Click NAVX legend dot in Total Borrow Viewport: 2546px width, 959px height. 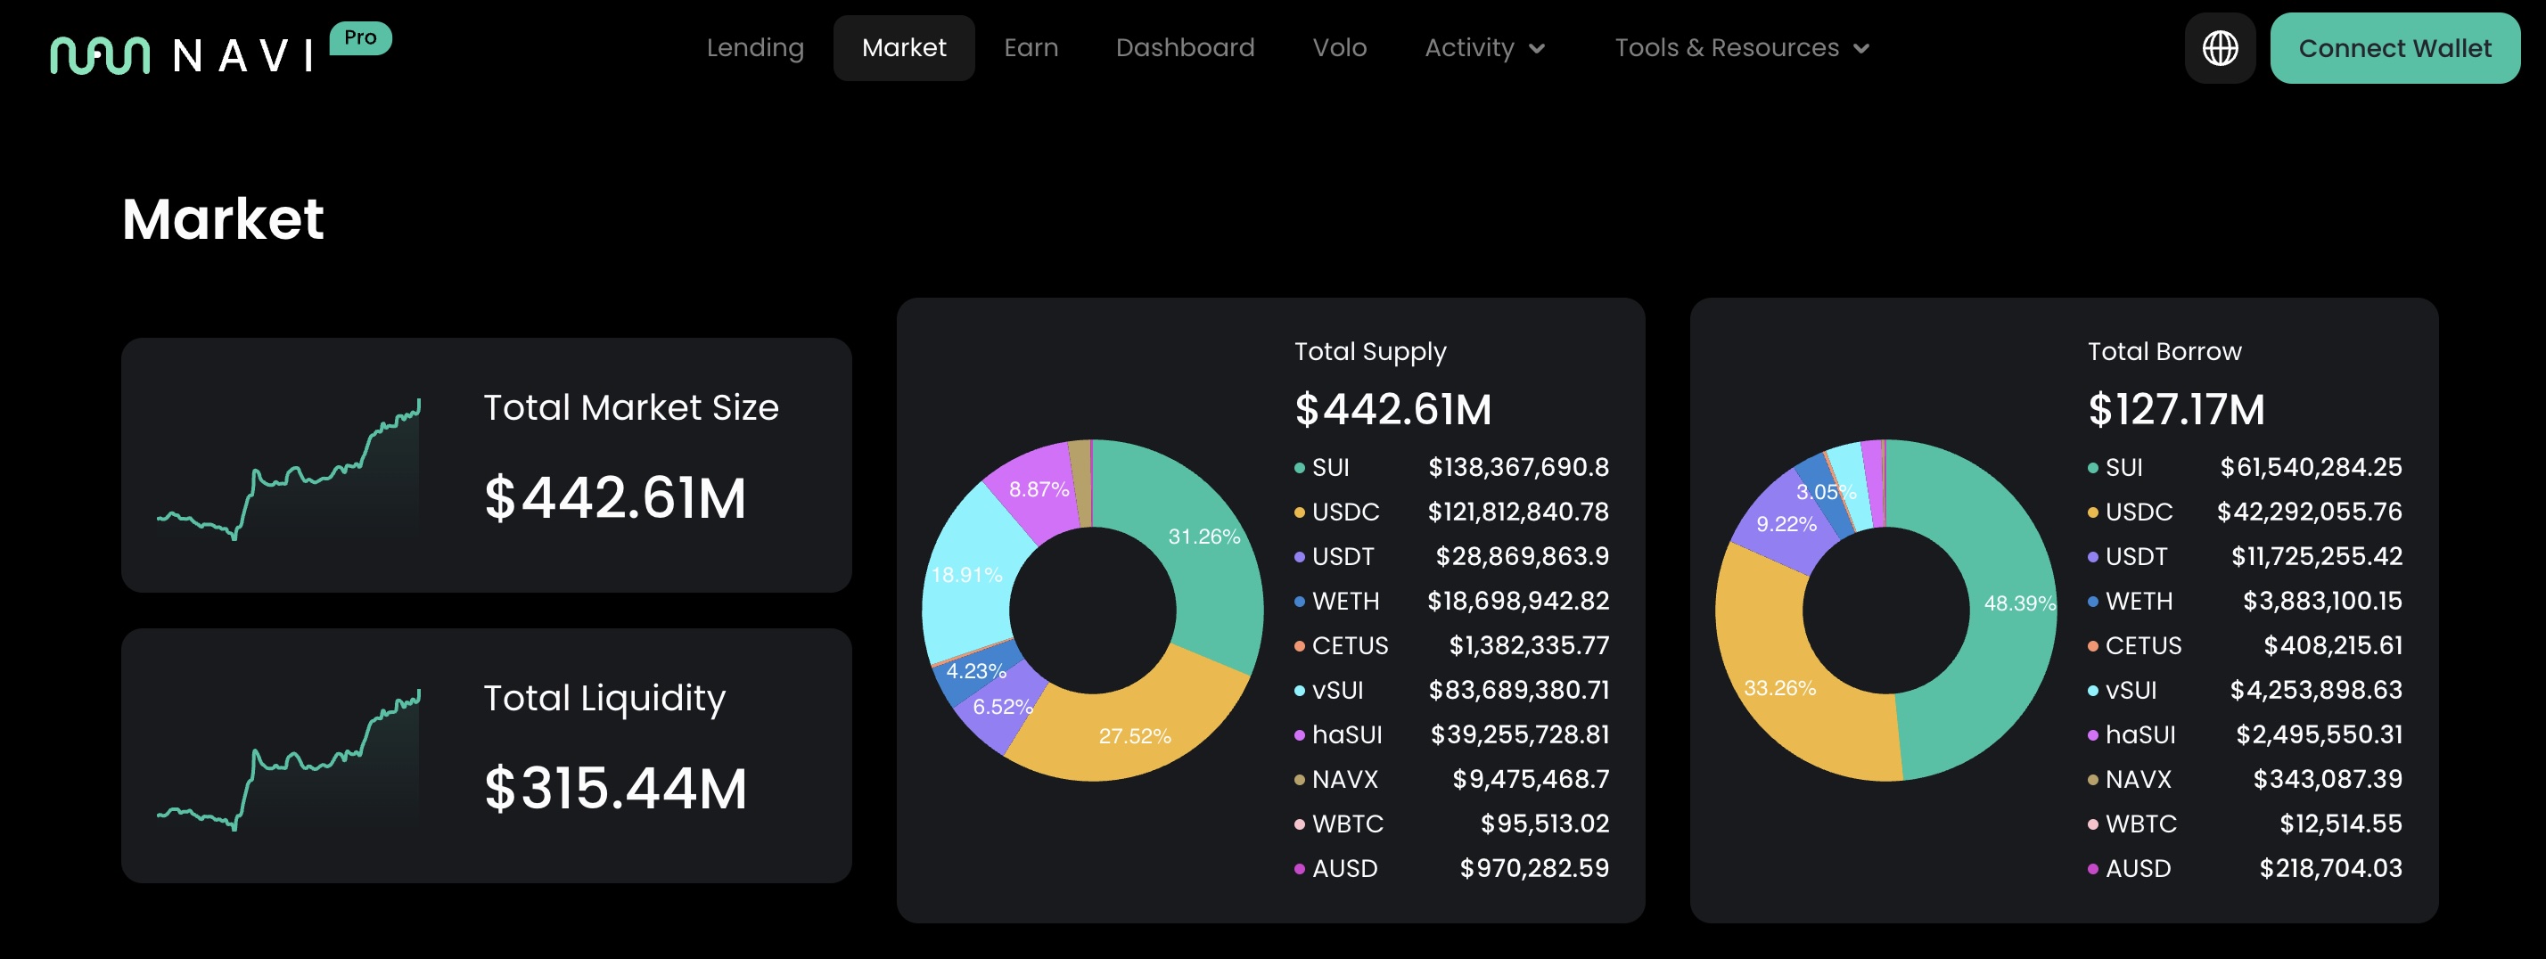(x=2092, y=780)
